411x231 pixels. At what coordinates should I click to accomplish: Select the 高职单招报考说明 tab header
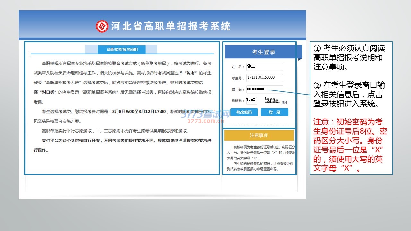[122, 49]
